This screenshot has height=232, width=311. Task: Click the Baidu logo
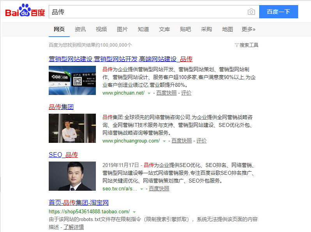tap(25, 11)
